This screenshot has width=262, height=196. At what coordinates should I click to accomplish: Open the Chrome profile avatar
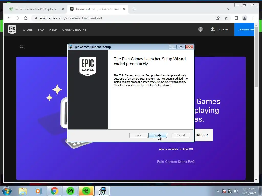coord(244,18)
